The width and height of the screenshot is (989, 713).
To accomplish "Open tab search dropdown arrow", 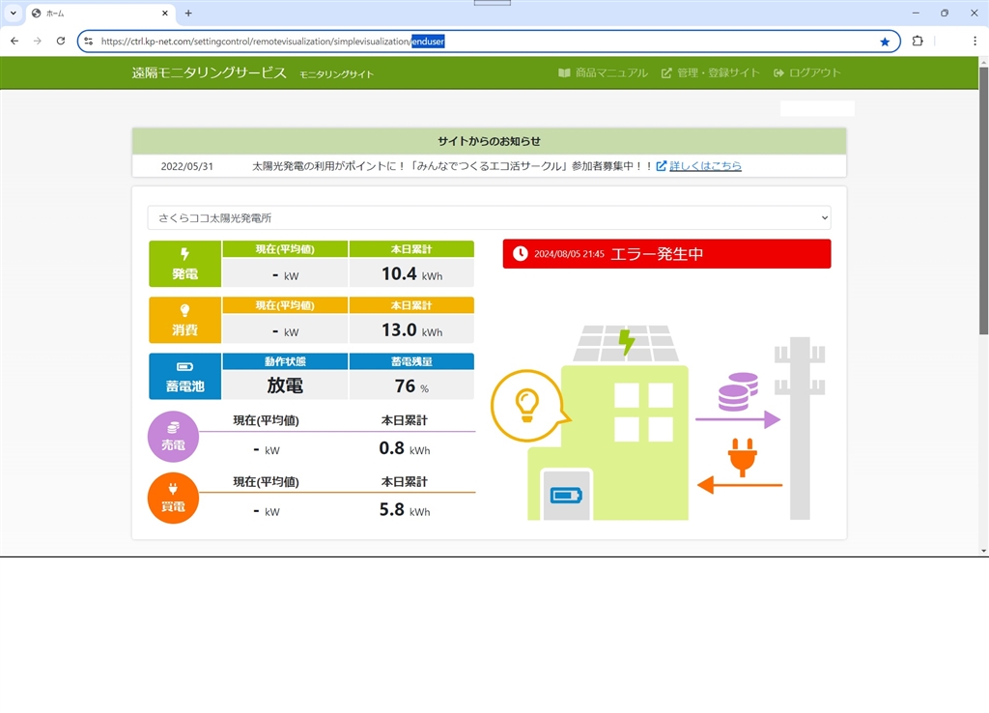I will pyautogui.click(x=13, y=13).
